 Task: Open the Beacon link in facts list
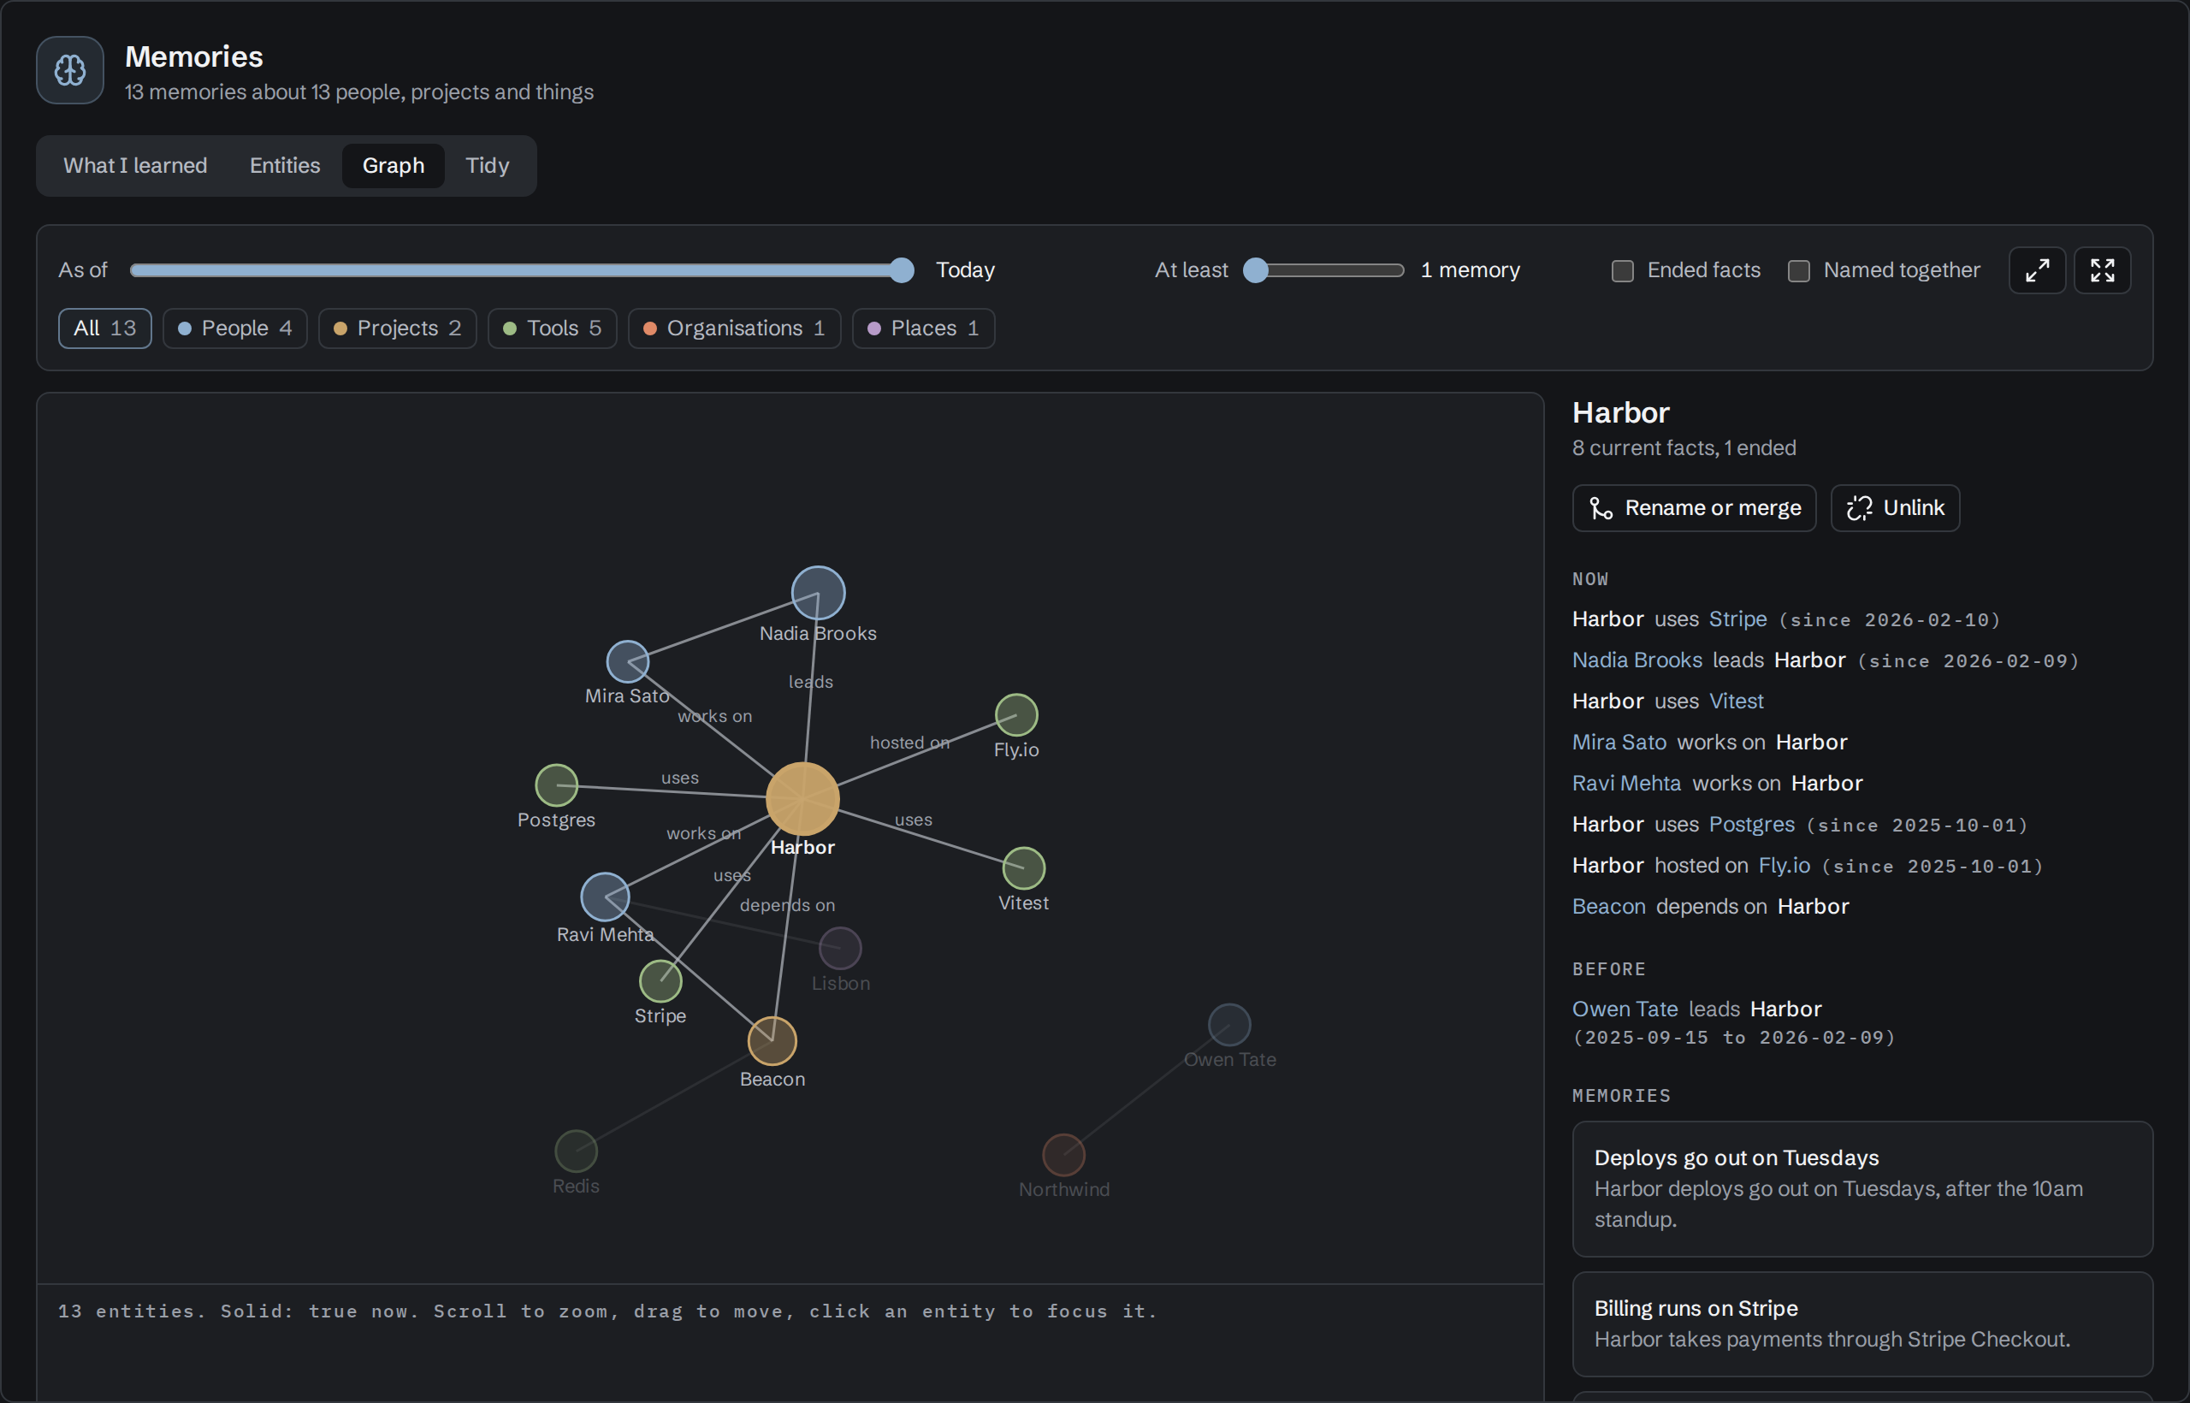coord(1609,906)
